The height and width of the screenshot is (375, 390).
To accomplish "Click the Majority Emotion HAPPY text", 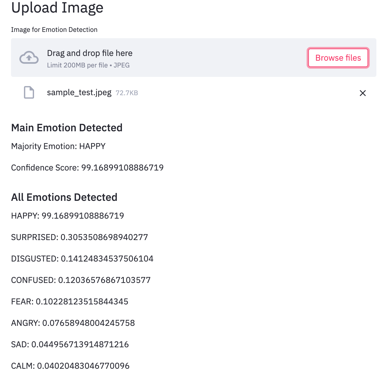I will (x=58, y=146).
